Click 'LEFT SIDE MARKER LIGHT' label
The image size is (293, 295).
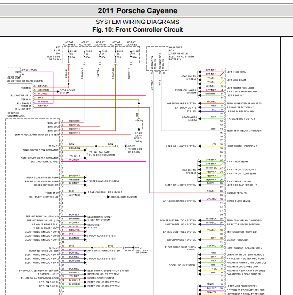pos(242,185)
